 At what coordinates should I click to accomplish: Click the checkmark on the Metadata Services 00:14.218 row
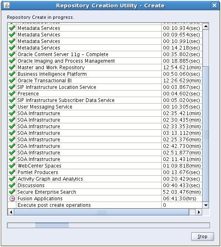(12, 48)
